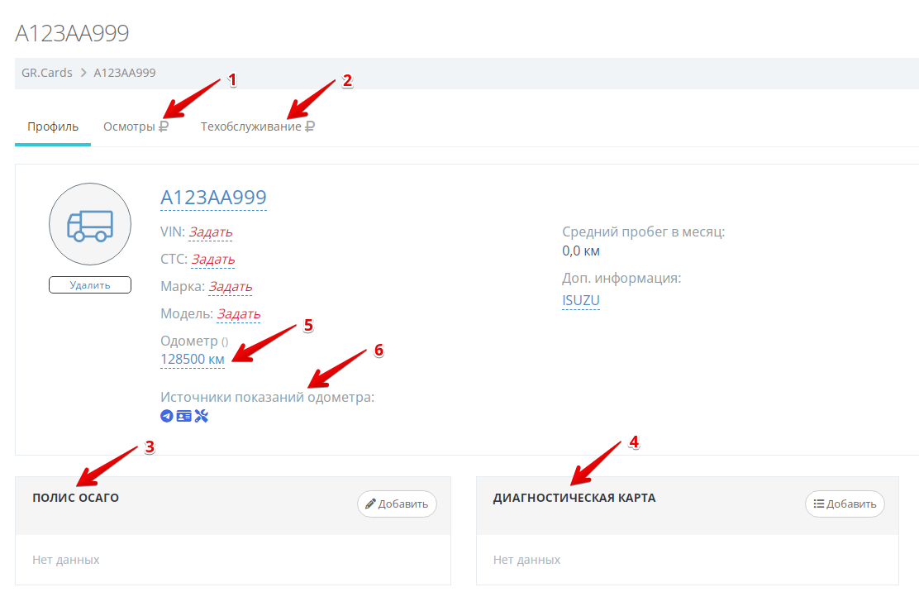919x592 pixels.
Task: Switch to the Профиль tab
Action: tap(53, 127)
